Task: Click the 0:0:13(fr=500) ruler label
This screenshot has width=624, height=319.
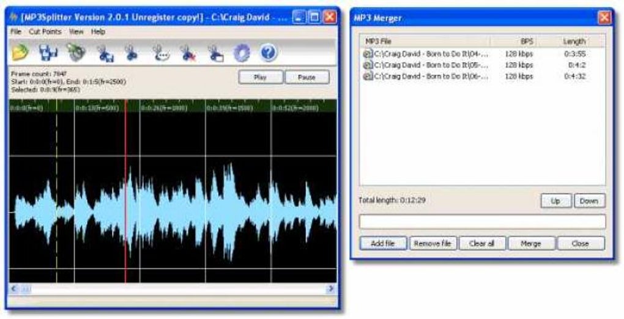Action: click(97, 108)
